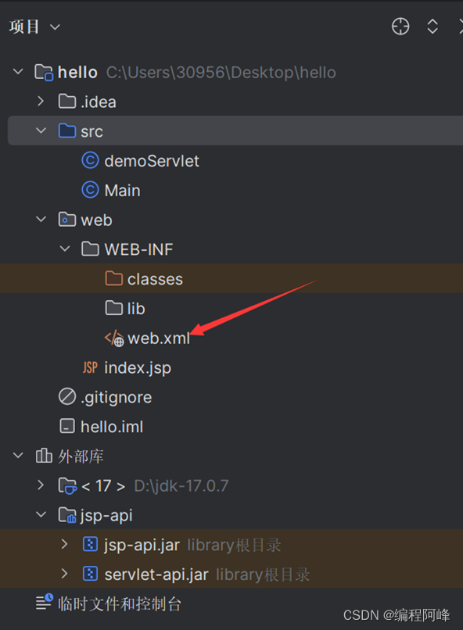The image size is (463, 630).
Task: Collapse the WEB-INF folder node
Action: tap(65, 249)
